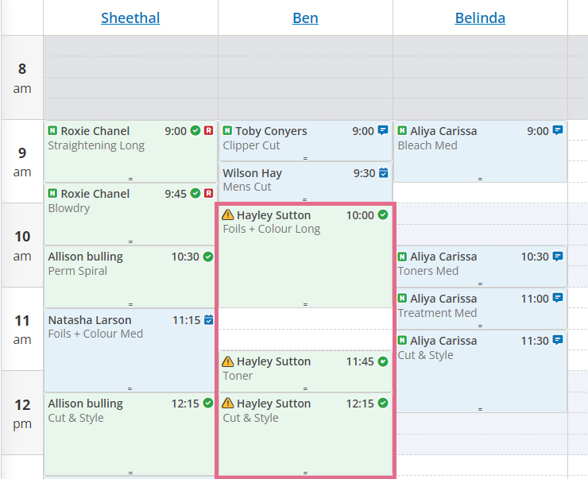Open Allison bulling Cut & Style appointment

point(130,435)
